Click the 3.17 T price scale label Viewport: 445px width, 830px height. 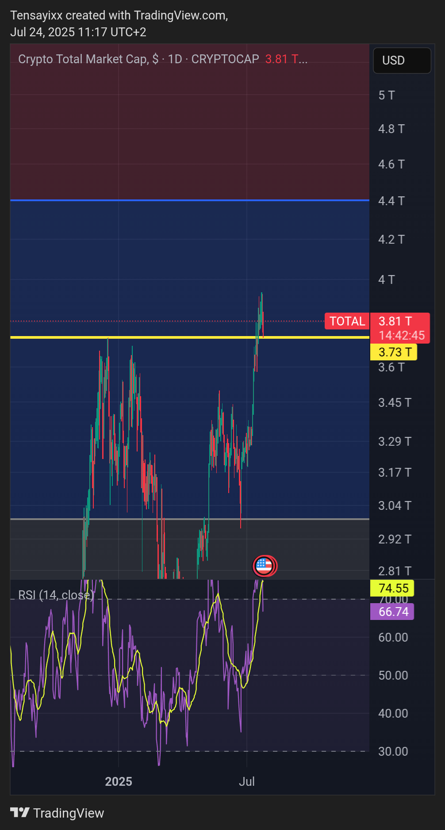pyautogui.click(x=395, y=472)
